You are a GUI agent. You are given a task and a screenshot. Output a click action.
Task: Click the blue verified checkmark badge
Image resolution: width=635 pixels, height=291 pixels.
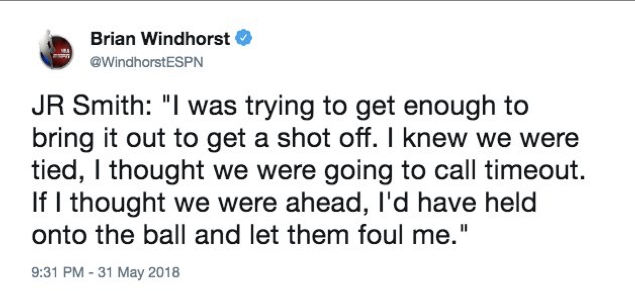point(244,38)
